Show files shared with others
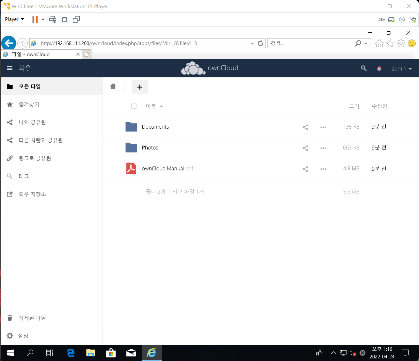The width and height of the screenshot is (419, 361). click(52, 140)
